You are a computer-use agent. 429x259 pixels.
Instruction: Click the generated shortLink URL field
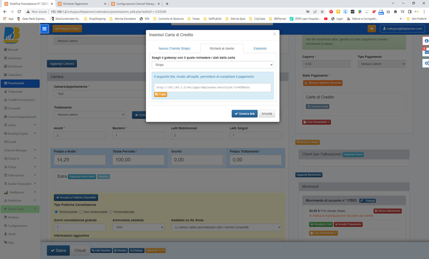(212, 88)
